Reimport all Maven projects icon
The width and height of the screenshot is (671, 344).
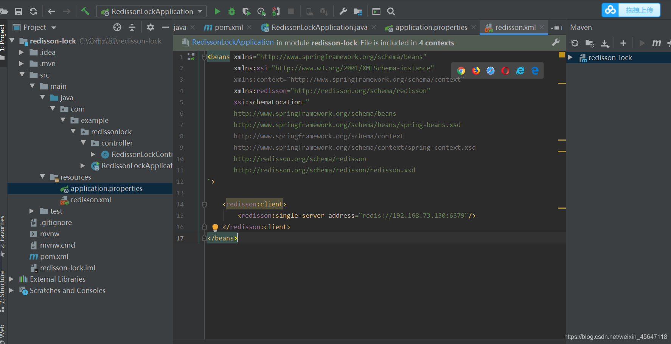pos(575,43)
